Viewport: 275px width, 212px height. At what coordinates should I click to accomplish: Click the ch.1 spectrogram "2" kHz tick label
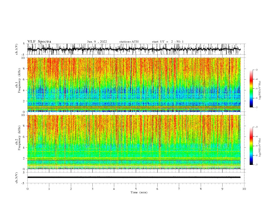(24, 101)
